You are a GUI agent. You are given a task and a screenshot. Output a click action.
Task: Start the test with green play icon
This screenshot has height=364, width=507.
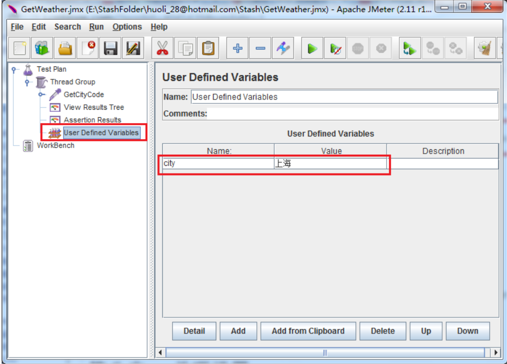(312, 49)
